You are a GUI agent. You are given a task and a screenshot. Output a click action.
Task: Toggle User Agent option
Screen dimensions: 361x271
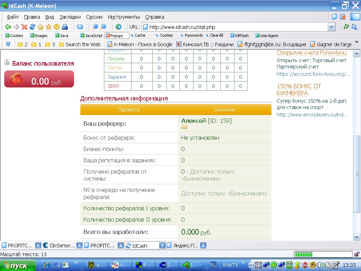point(267,36)
